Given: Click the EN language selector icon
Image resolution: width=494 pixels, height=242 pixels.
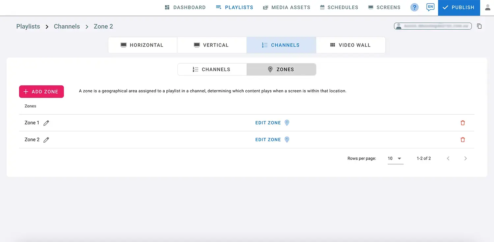Looking at the screenshot, I should (430, 7).
